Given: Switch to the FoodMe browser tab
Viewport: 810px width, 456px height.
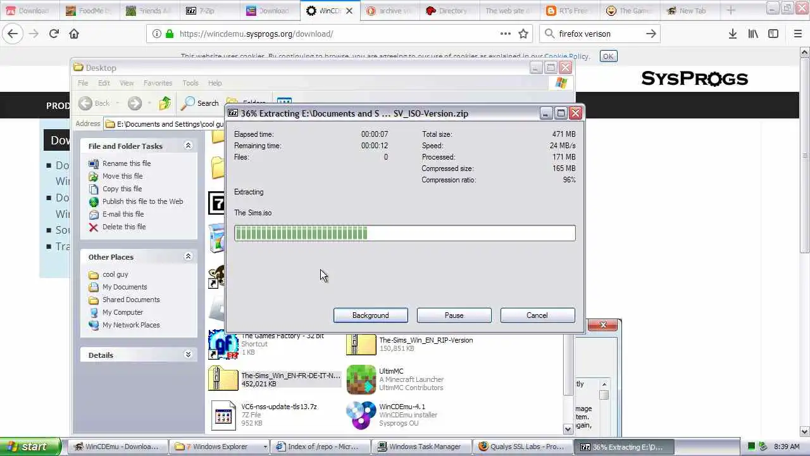Looking at the screenshot, I should 89,11.
